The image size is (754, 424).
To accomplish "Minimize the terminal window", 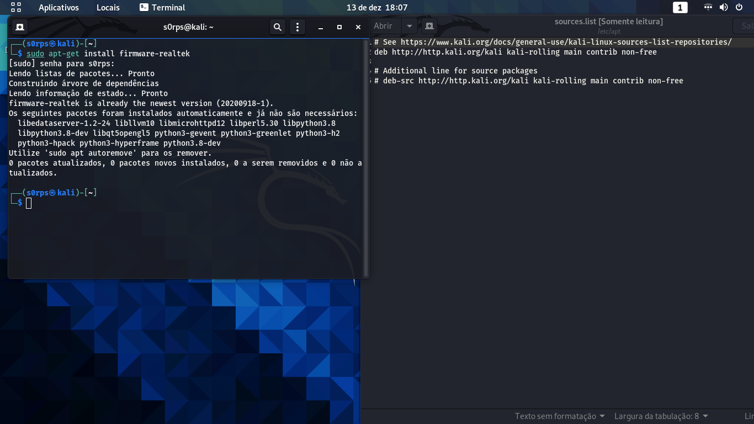I will (321, 27).
